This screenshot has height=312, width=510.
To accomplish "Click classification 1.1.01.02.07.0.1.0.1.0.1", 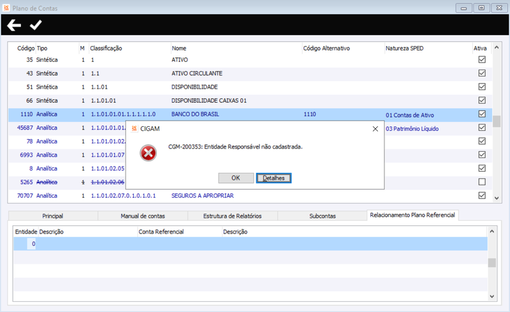I will 123,195.
